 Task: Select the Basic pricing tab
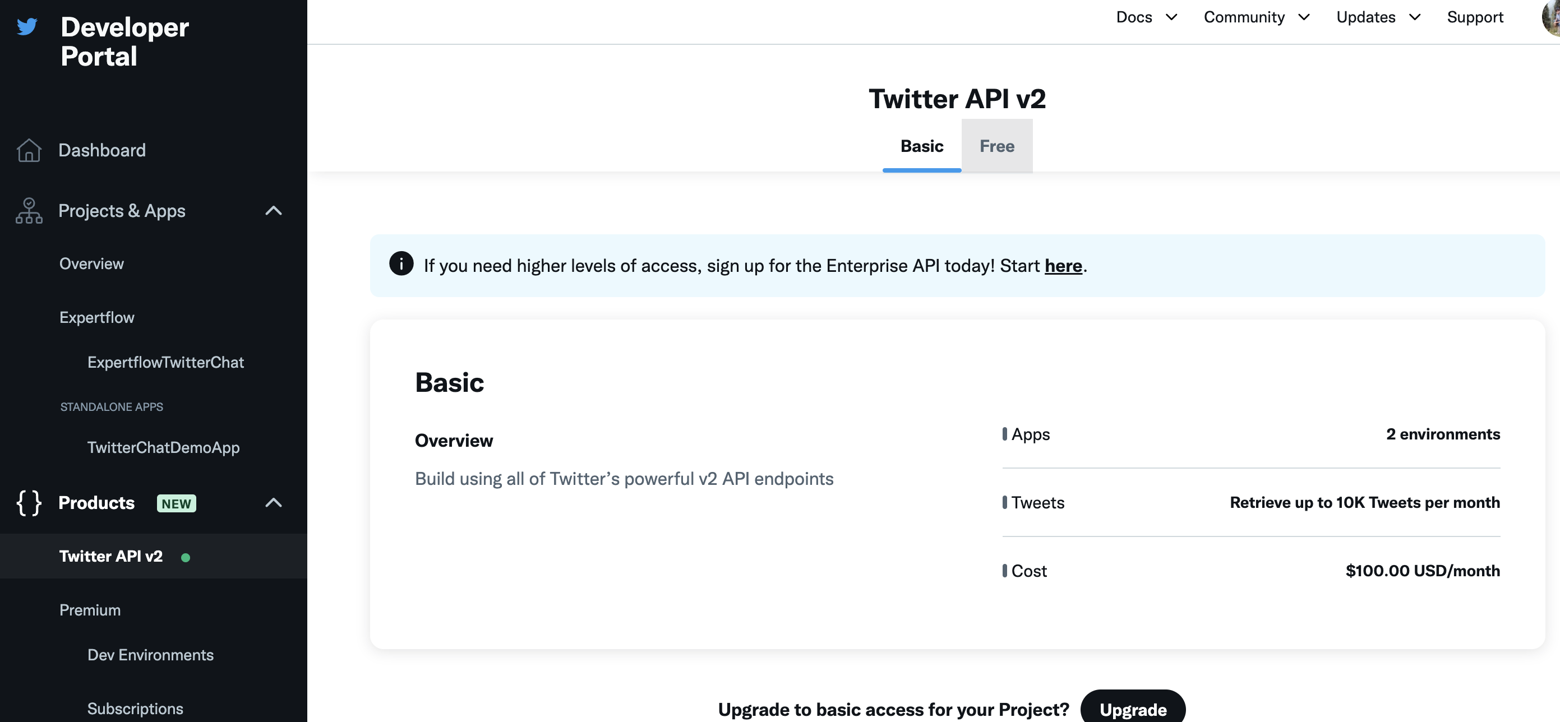point(921,146)
